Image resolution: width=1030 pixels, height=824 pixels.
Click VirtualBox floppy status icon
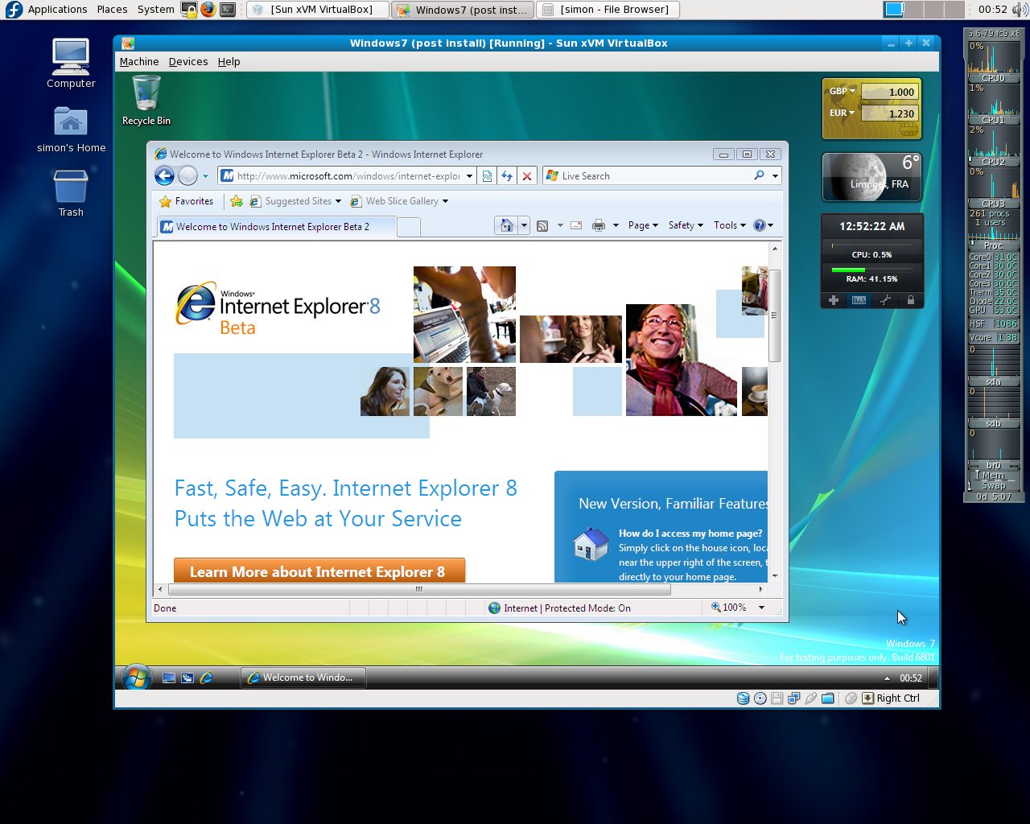[x=777, y=698]
